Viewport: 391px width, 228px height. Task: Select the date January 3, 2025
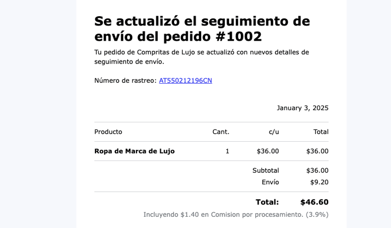pos(302,108)
